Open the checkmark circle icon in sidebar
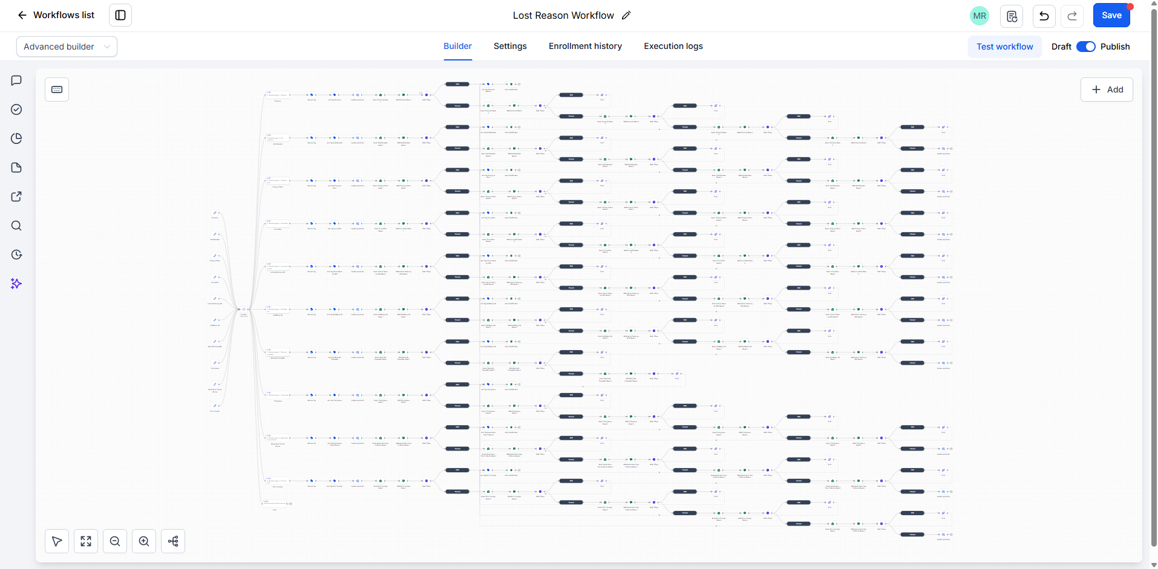Screen dimensions: 1158x569 pyautogui.click(x=16, y=109)
